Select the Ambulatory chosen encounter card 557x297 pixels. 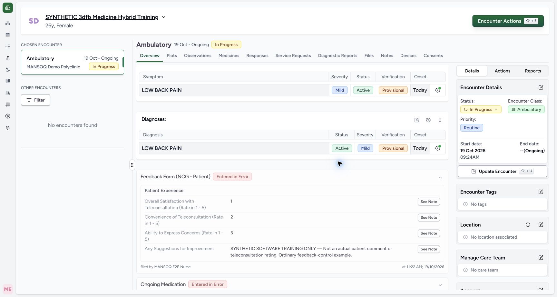click(x=73, y=62)
